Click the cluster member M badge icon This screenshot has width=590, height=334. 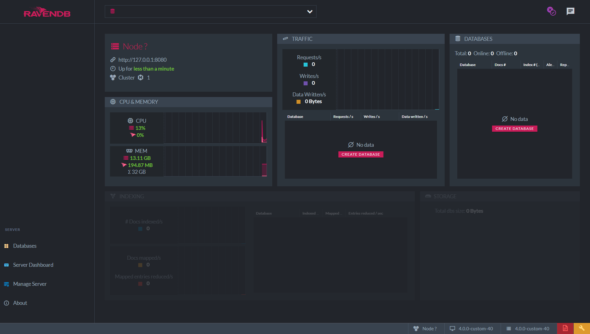140,77
